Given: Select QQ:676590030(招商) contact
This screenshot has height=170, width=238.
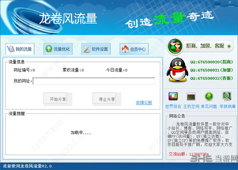Looking at the screenshot, I should (x=211, y=62).
